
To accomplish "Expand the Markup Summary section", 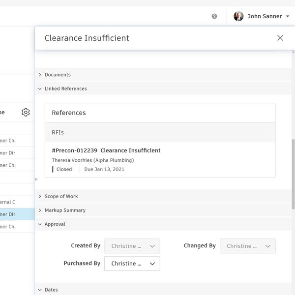I will pos(64,210).
